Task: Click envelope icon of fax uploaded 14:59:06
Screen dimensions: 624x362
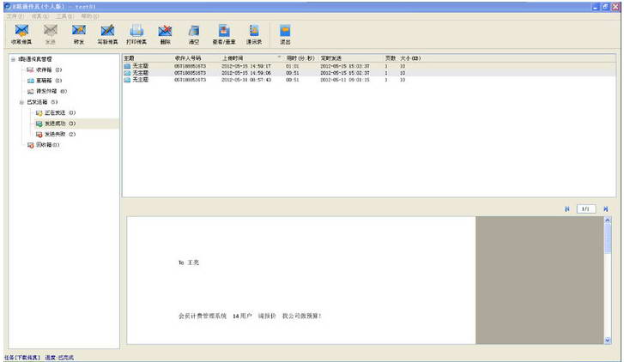Action: click(x=127, y=73)
